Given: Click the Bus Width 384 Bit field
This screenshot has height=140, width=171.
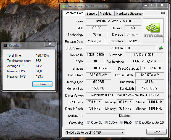Looking at the screenshot, I should [150, 82].
